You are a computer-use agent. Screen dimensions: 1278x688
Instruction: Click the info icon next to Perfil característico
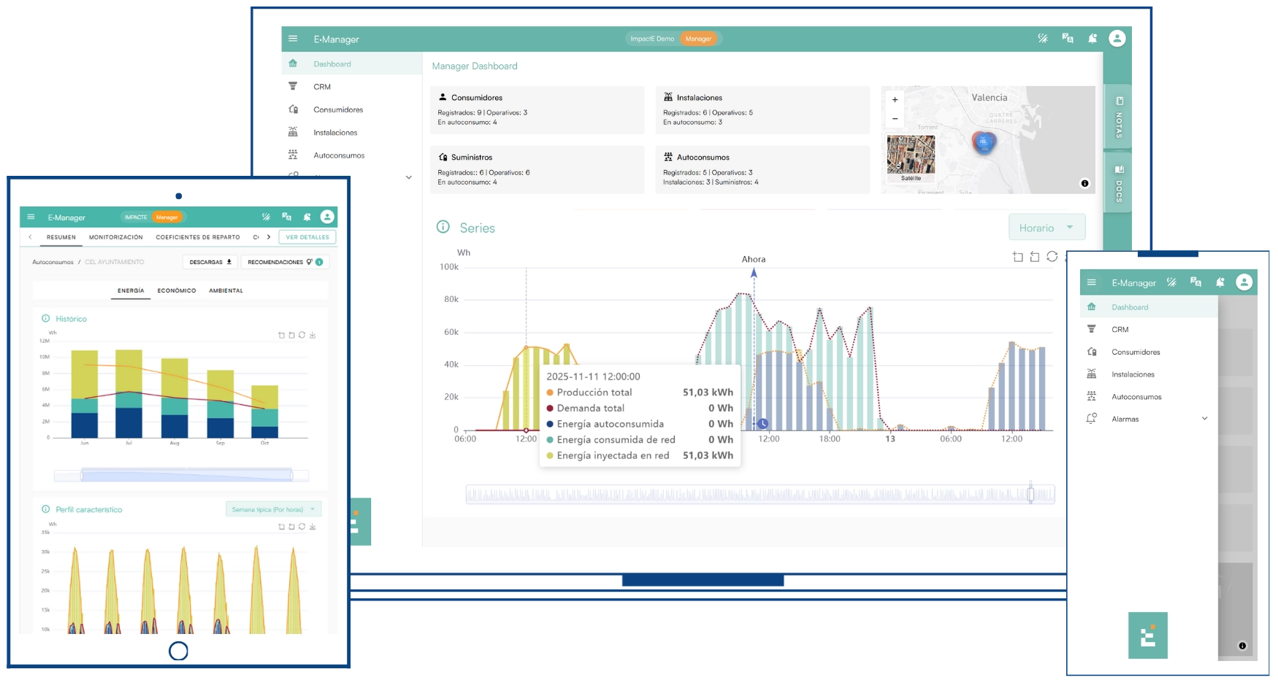point(46,509)
